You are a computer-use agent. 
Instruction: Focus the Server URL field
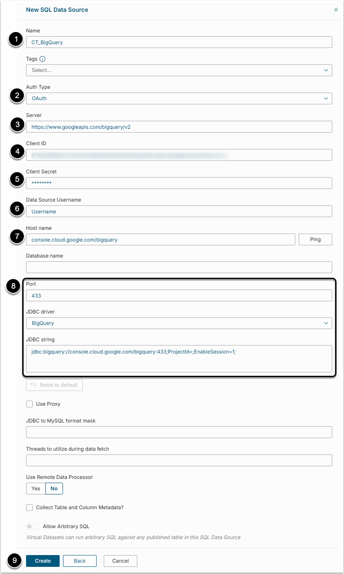pos(179,127)
